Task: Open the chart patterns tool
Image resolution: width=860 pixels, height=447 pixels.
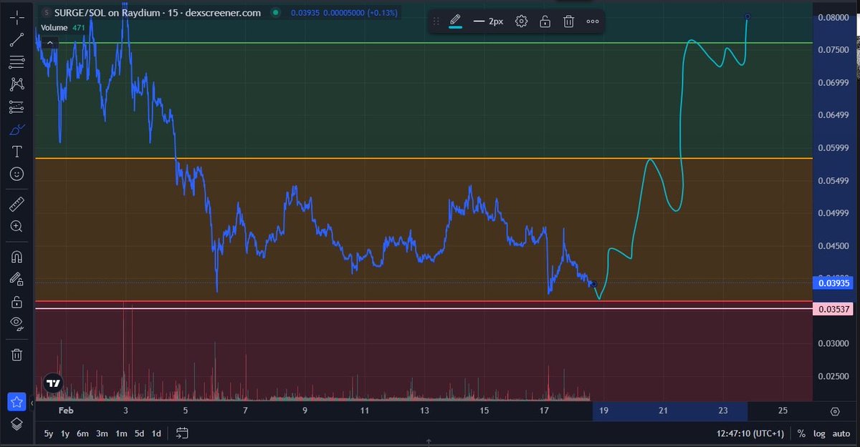Action: pos(17,84)
